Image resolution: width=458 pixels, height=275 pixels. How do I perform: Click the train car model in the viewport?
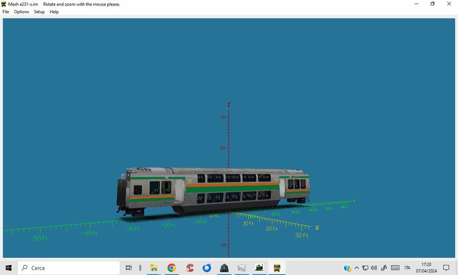[213, 192]
